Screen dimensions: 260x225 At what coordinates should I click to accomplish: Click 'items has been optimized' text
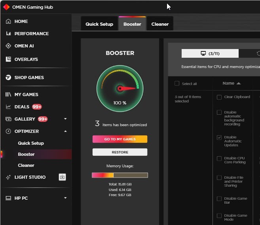tap(125, 125)
